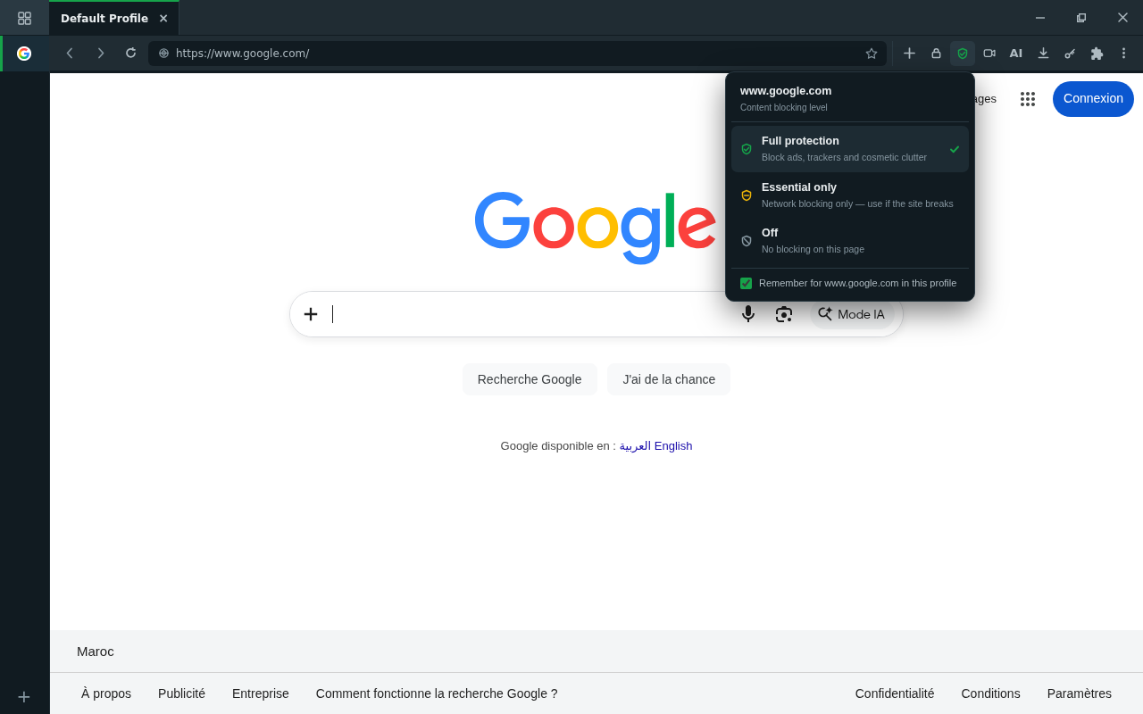Open the three-dot browser menu
Screen dimensions: 1143x714
coord(1123,54)
